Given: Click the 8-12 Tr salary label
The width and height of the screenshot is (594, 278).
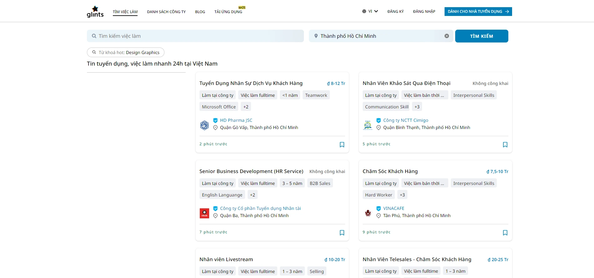Looking at the screenshot, I should coord(336,83).
